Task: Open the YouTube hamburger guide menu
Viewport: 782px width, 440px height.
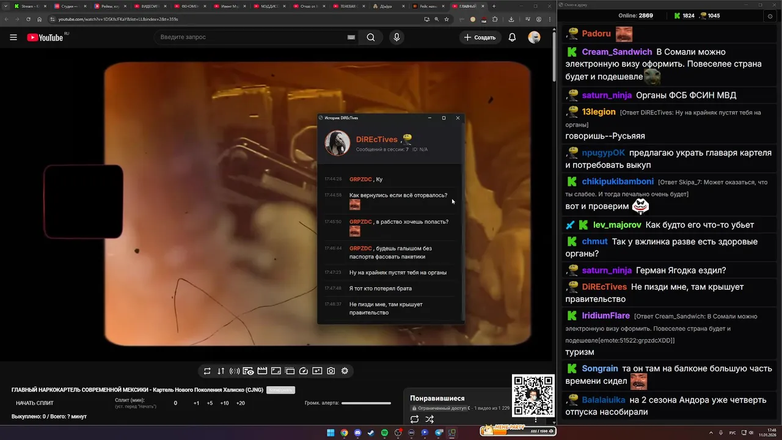Action: (13, 37)
